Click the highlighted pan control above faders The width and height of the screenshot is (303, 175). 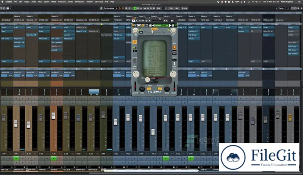click(94, 92)
